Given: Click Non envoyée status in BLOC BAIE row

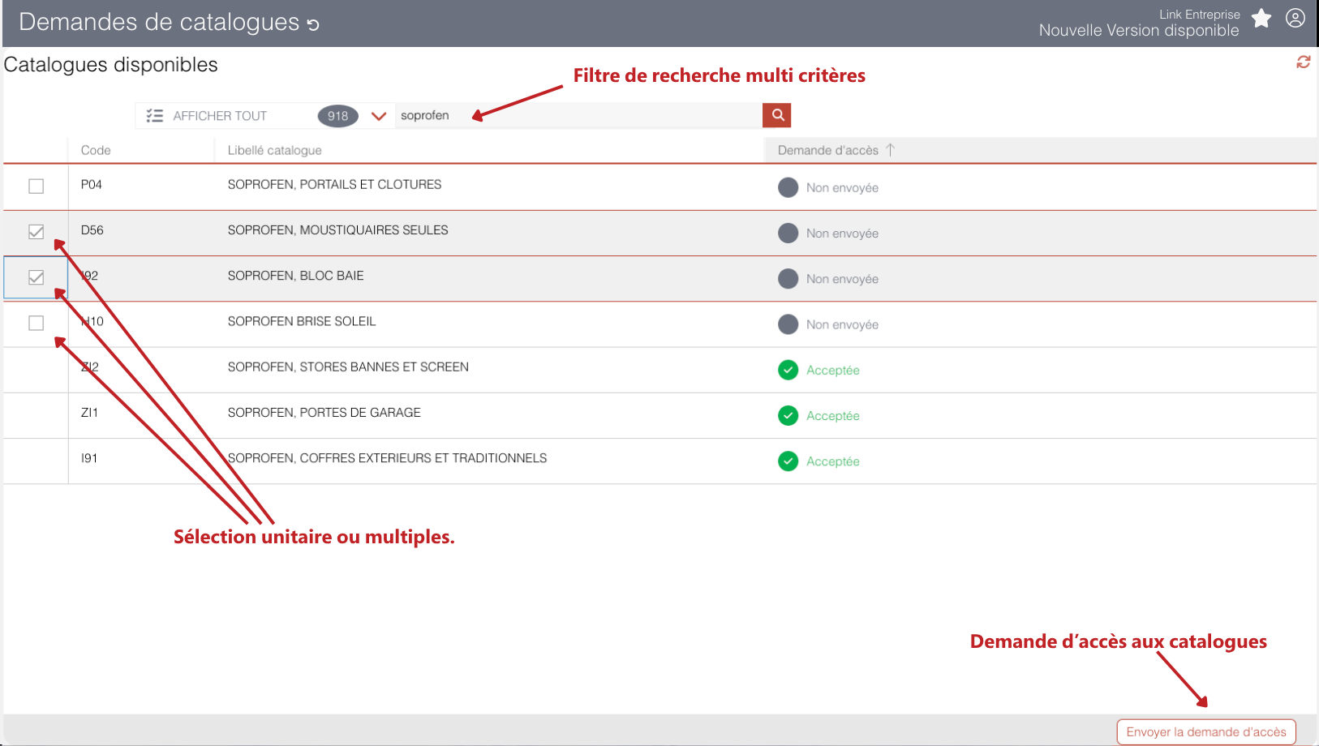Looking at the screenshot, I should [842, 279].
